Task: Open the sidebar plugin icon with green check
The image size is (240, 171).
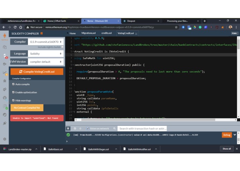Action: point(5,107)
